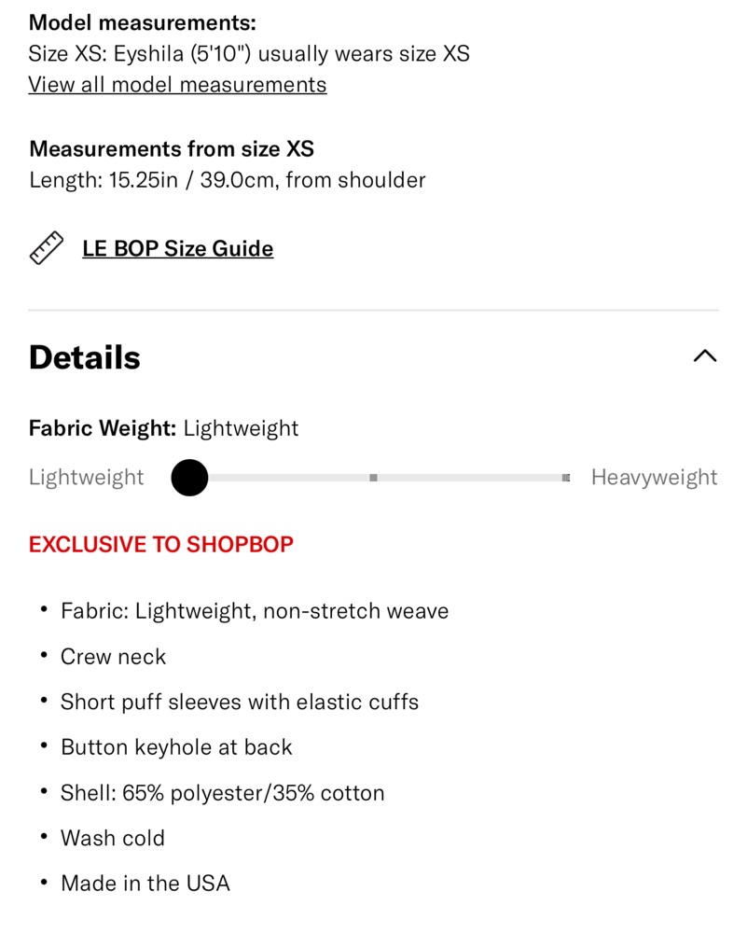Click the Measurements from size XS heading
This screenshot has height=933, width=747.
[172, 148]
